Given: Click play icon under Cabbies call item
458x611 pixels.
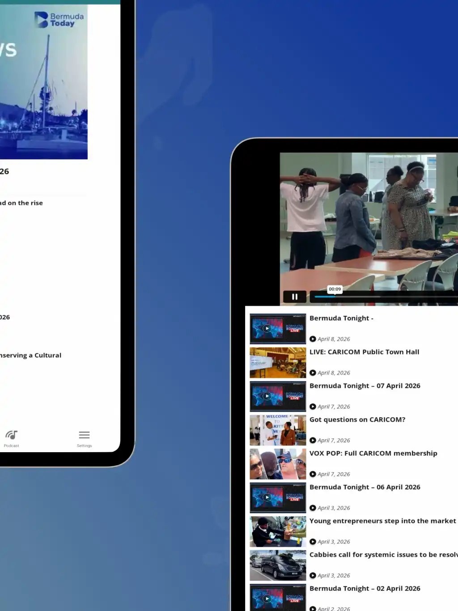Looking at the screenshot, I should coord(313,575).
